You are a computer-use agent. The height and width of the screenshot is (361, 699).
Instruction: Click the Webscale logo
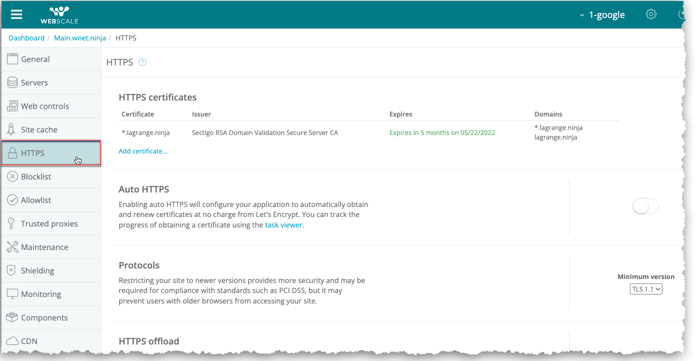[x=59, y=14]
